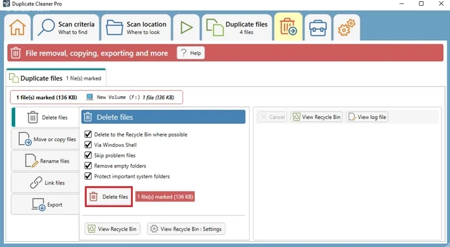
Task: Open View log file
Action: (367, 117)
